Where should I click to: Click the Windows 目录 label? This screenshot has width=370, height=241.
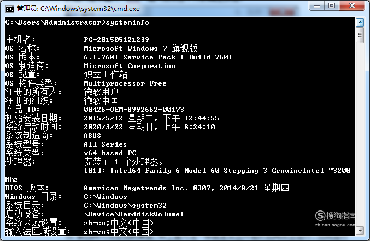point(33,196)
